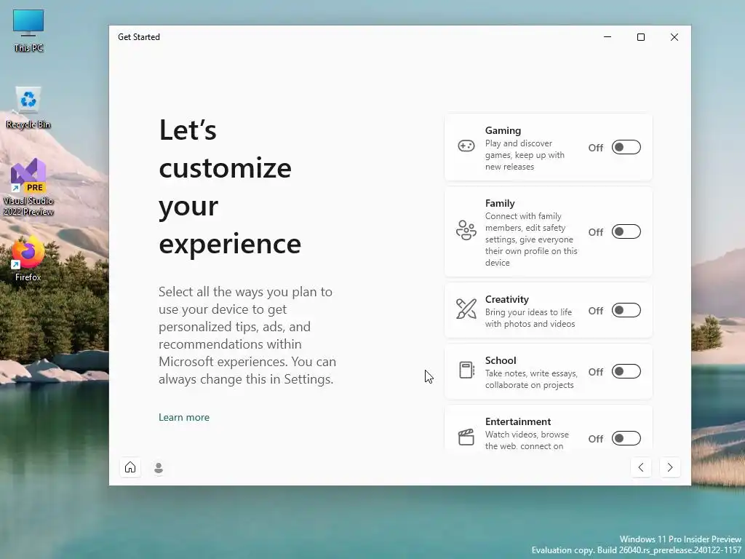Click the School card title
This screenshot has height=559, width=745.
pos(501,360)
